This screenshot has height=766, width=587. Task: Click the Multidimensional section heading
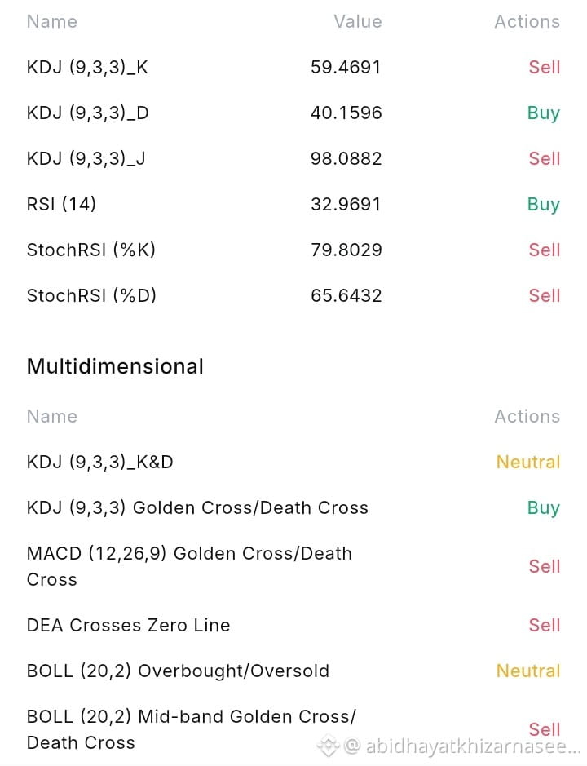[115, 366]
